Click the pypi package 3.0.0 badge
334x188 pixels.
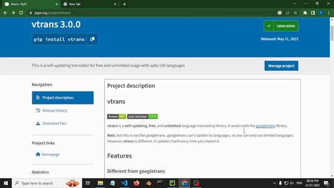(142, 116)
